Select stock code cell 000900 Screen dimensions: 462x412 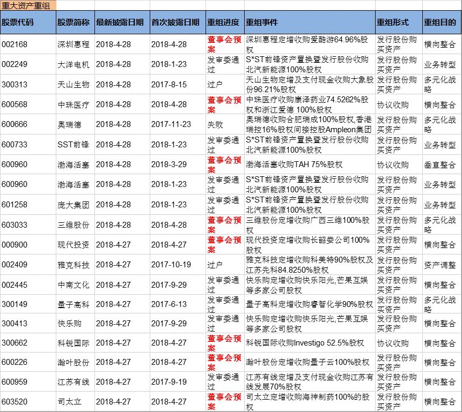click(x=28, y=245)
